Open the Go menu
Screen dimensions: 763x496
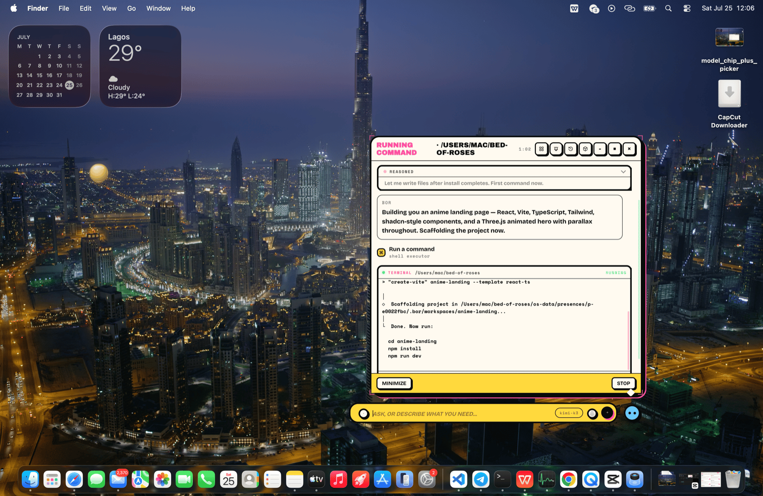(131, 8)
